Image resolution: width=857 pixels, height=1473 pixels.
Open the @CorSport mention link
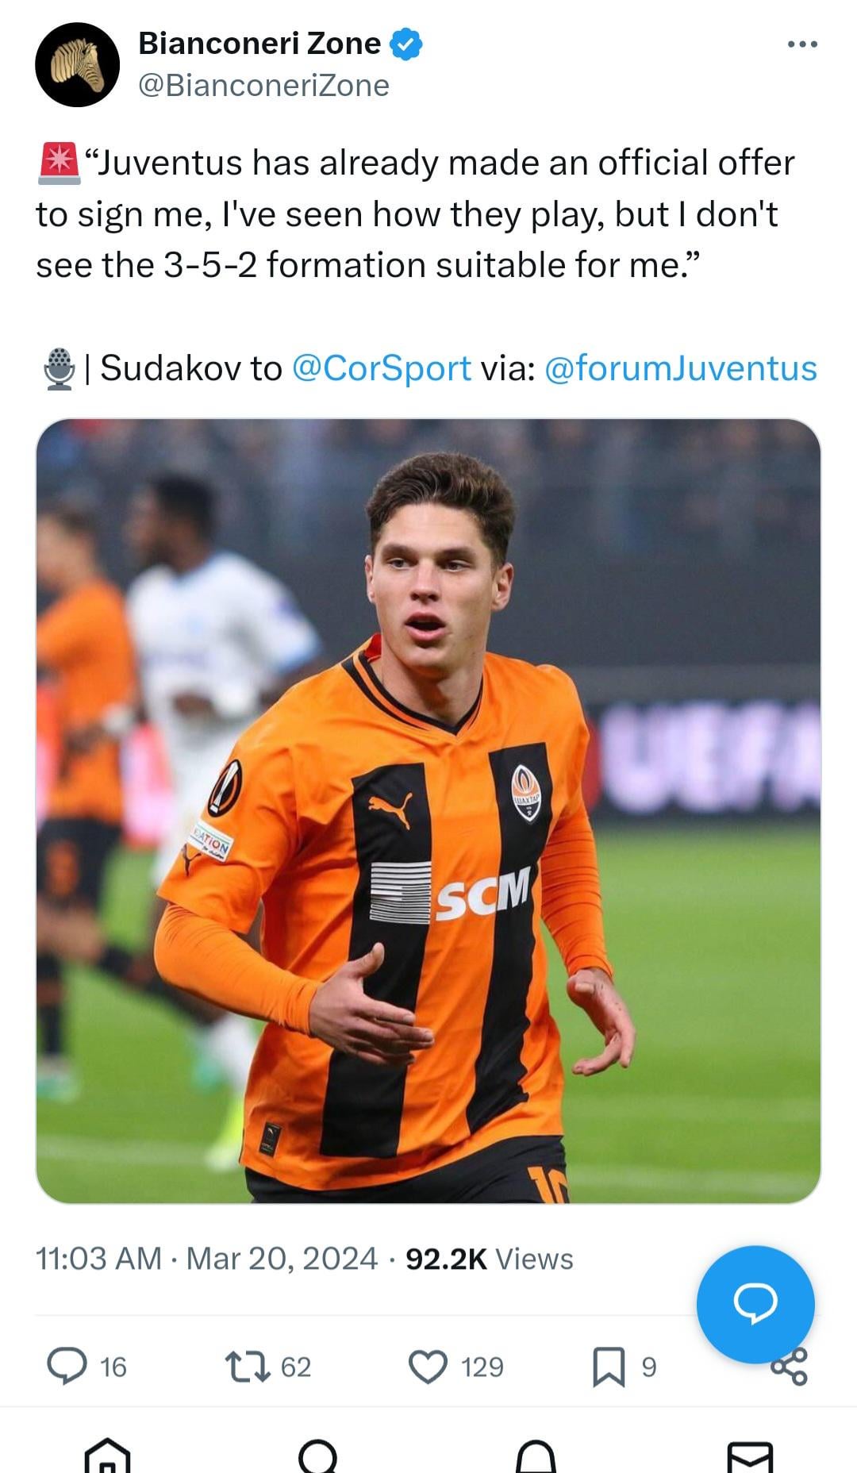(x=382, y=368)
